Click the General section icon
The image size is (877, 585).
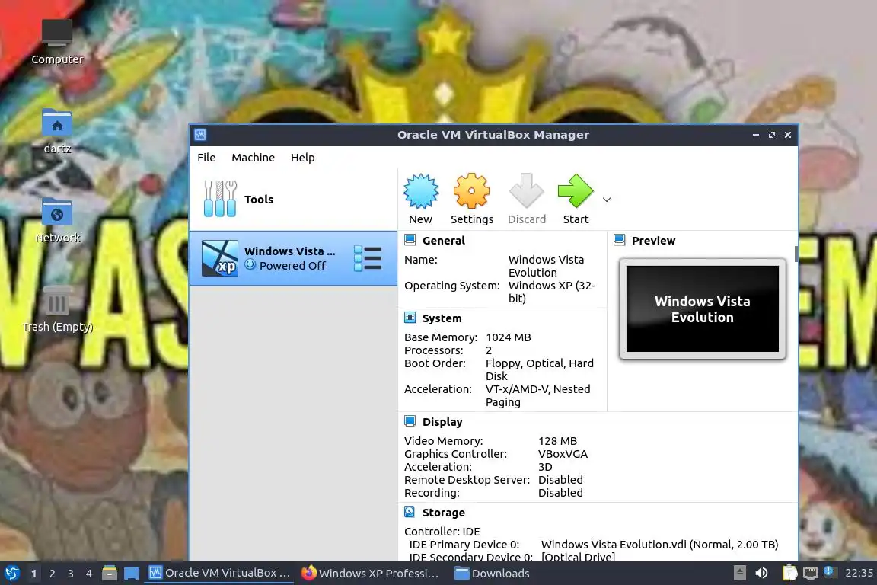pos(410,240)
